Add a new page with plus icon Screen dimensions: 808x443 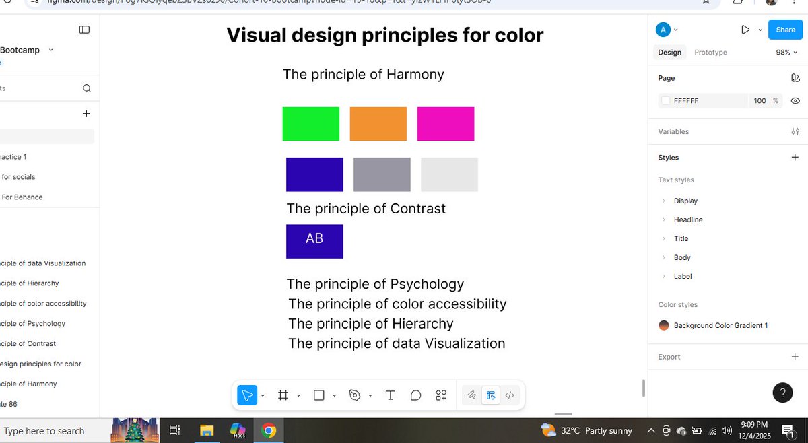86,114
